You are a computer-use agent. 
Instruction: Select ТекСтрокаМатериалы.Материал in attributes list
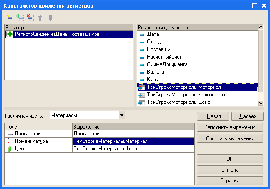(197, 87)
